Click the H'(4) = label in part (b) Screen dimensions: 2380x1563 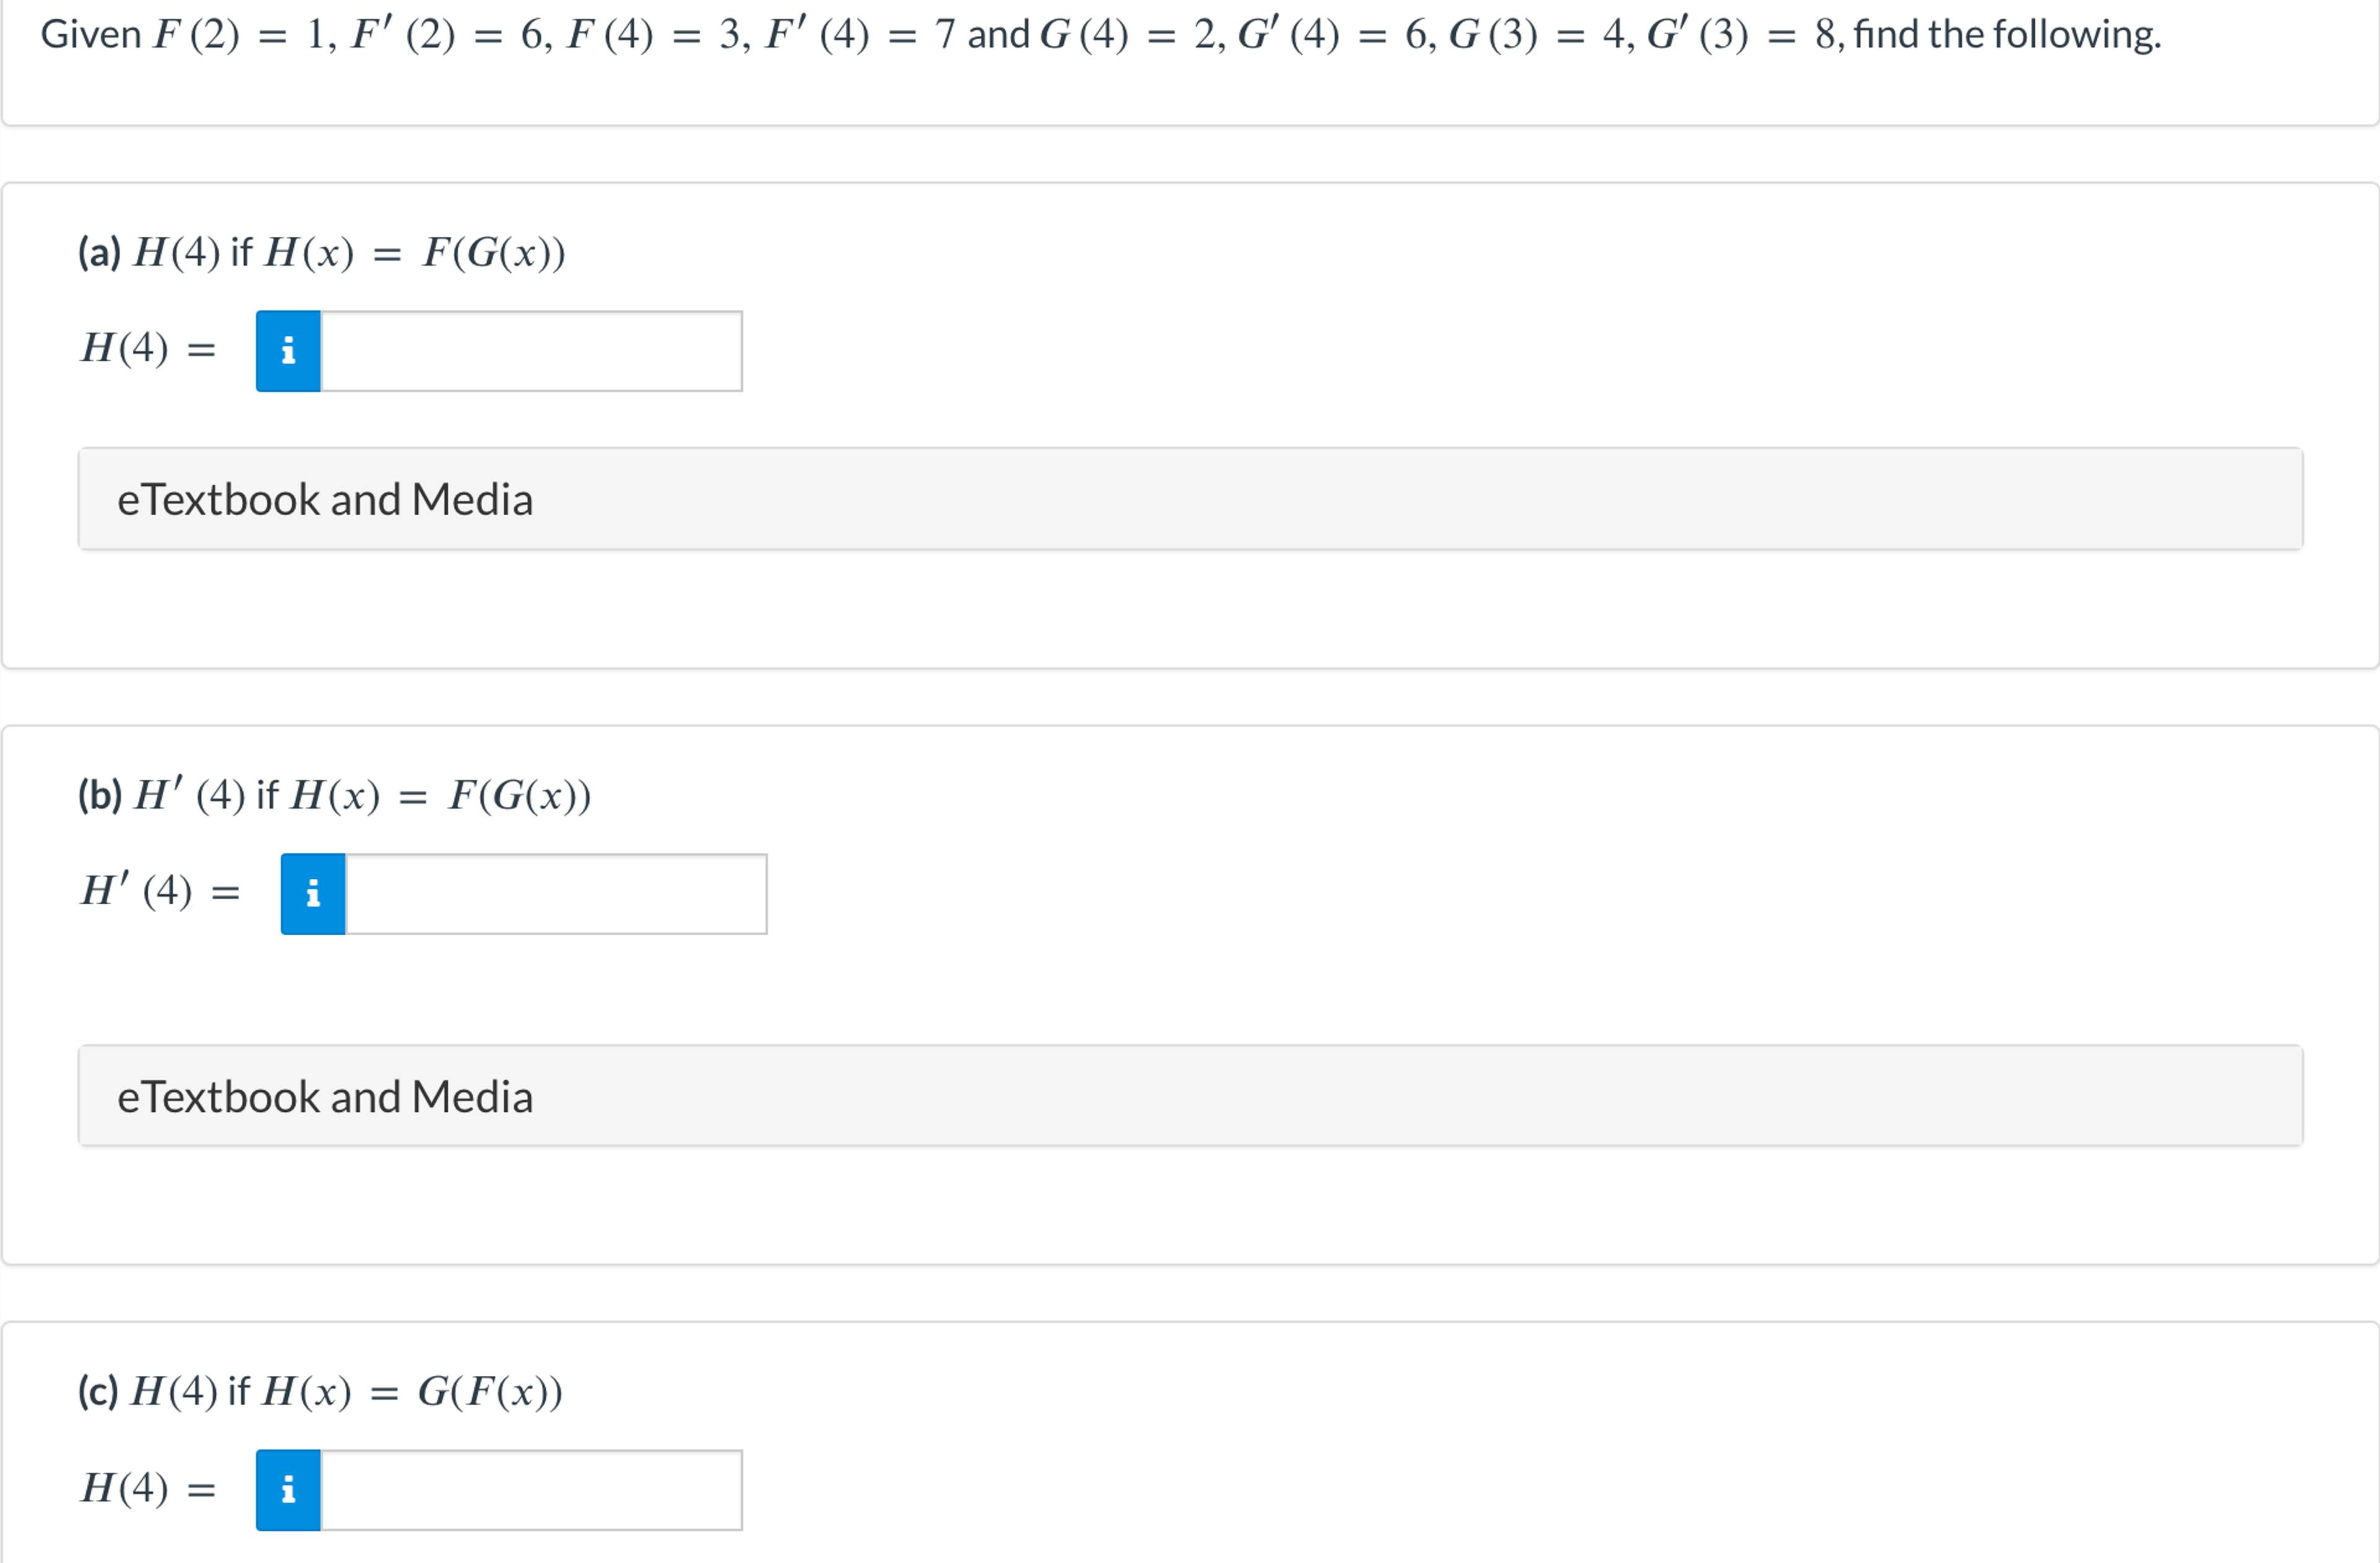pyautogui.click(x=160, y=891)
